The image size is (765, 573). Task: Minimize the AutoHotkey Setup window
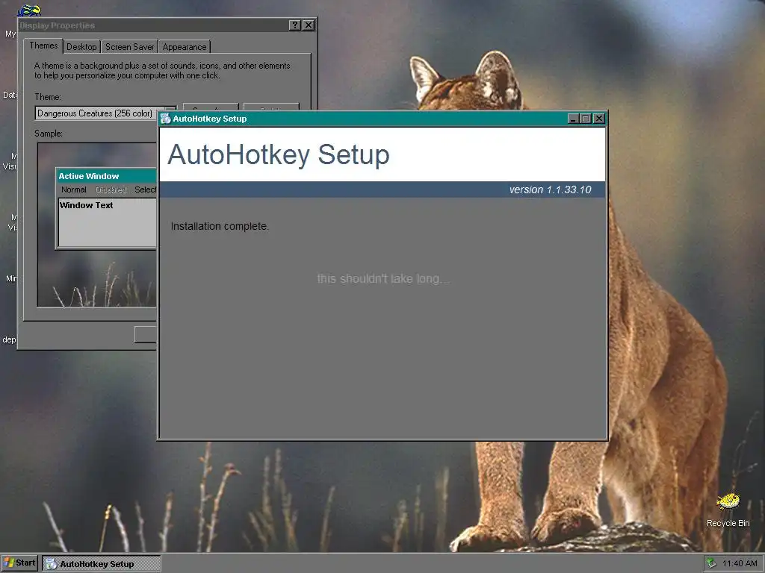click(573, 119)
